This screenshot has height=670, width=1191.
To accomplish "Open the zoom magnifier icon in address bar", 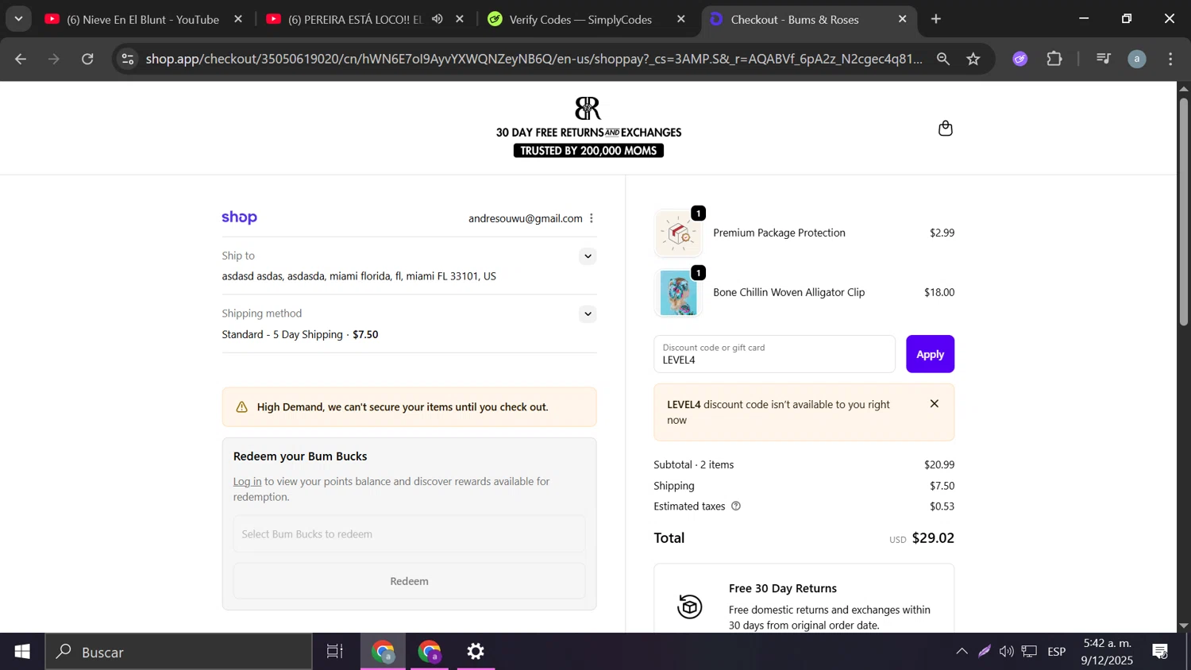I will pyautogui.click(x=943, y=59).
